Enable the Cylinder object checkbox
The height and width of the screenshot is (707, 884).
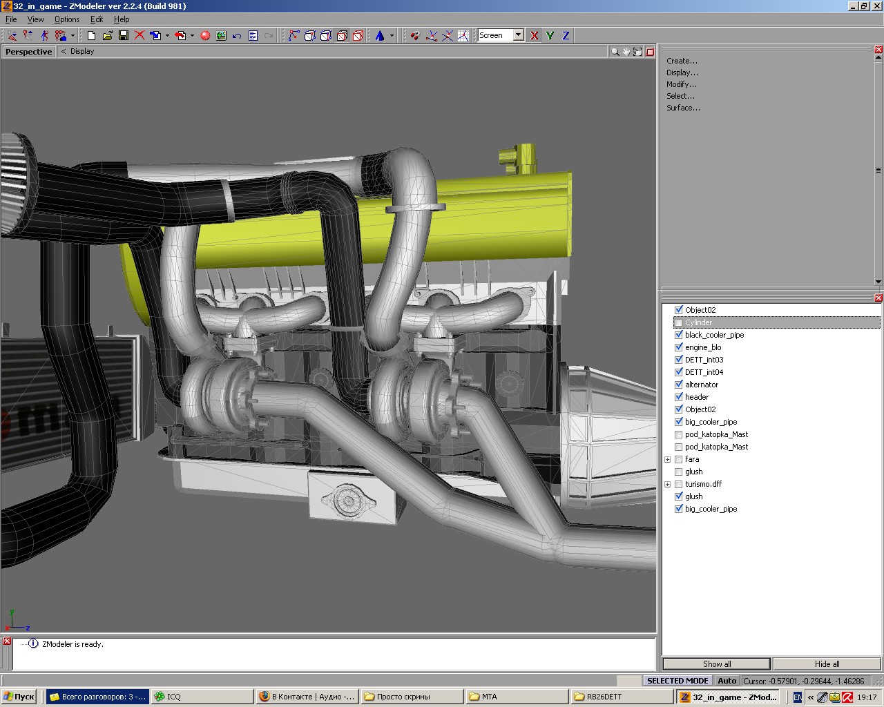pos(678,322)
